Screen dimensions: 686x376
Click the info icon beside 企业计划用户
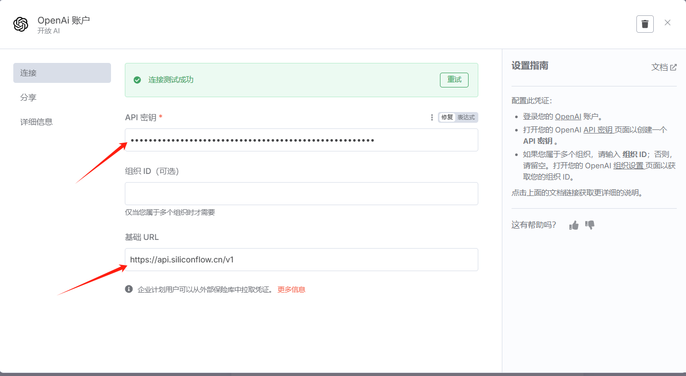click(129, 289)
